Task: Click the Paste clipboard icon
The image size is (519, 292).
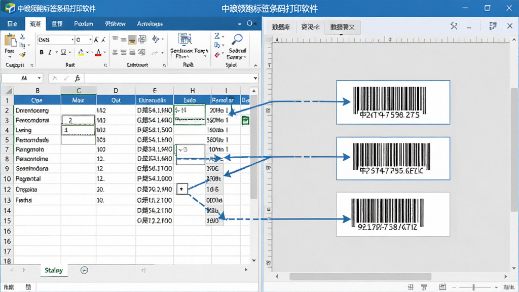Action: click(x=10, y=41)
